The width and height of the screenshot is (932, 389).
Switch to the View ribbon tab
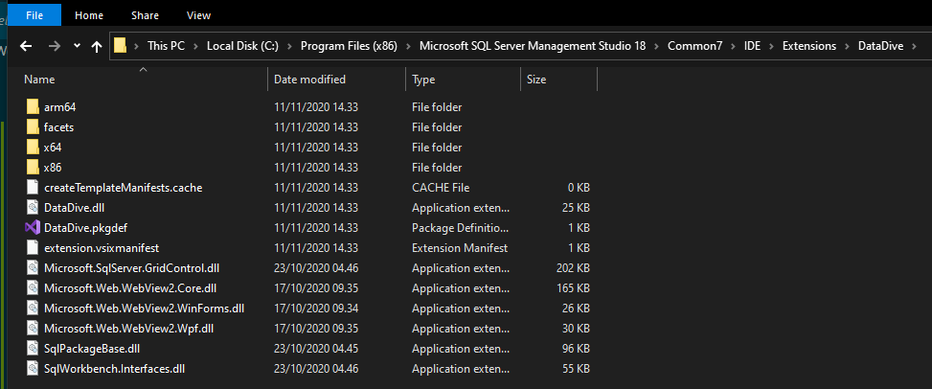(x=198, y=15)
